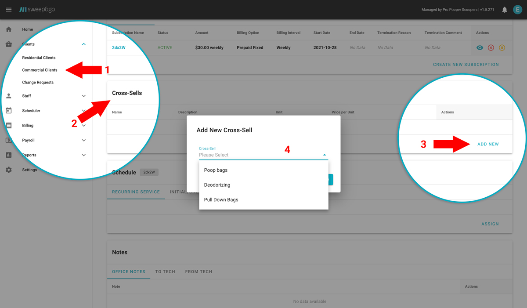Viewport: 527px width, 308px height.
Task: Switch to the TO TECH notes tab
Action: pos(165,272)
